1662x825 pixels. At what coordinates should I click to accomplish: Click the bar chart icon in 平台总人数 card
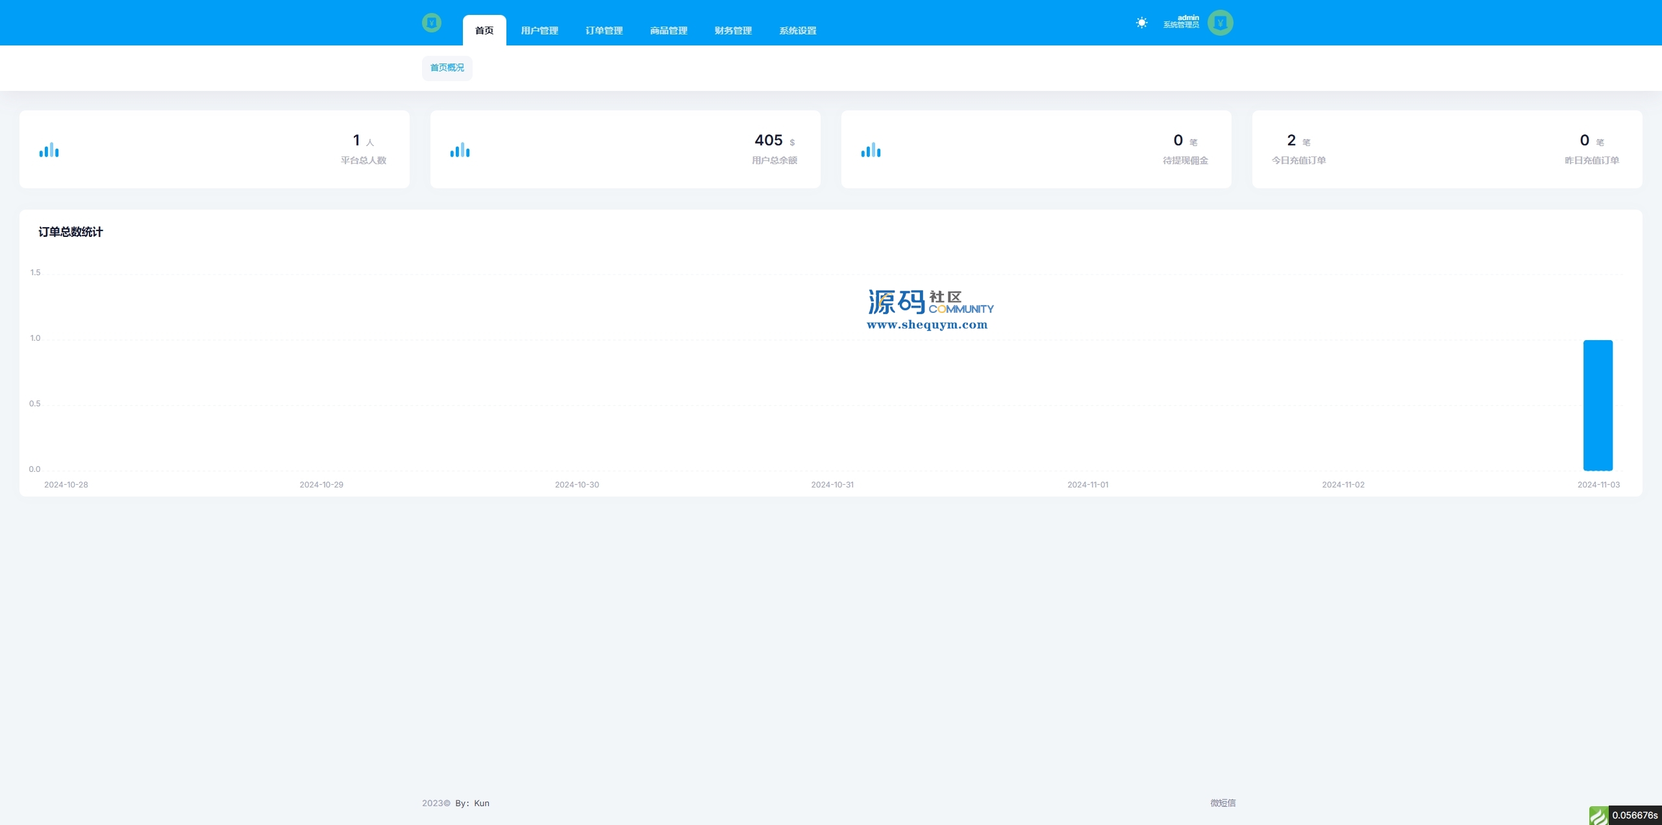49,150
